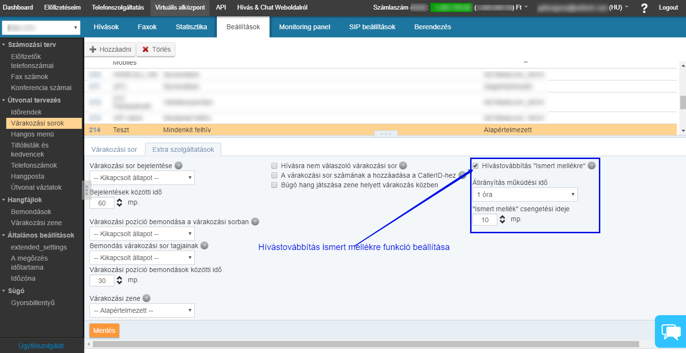The height and width of the screenshot is (353, 686).
Task: Open Fax számok in the sidebar
Action: [x=30, y=77]
